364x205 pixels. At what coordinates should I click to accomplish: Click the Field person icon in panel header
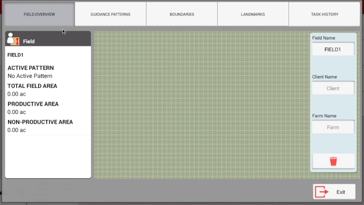[x=13, y=39]
